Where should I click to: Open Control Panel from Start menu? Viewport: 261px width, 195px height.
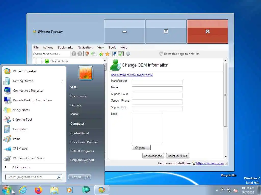[80, 133]
